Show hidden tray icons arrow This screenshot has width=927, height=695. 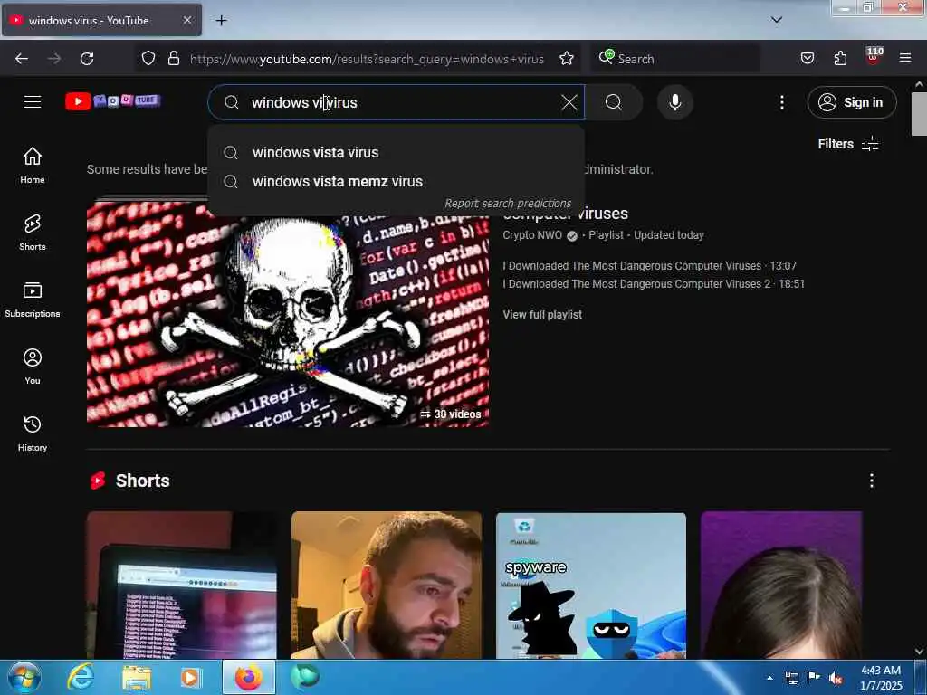(x=769, y=678)
